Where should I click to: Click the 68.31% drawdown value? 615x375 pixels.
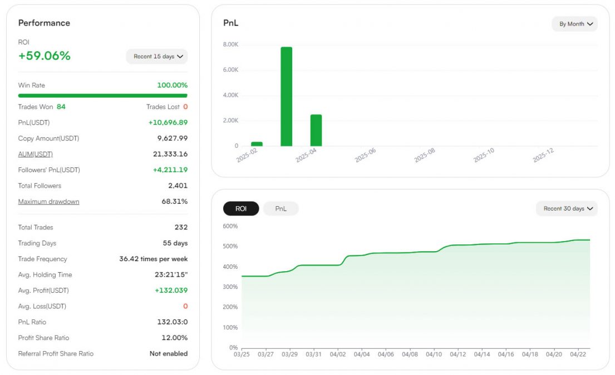coord(175,202)
